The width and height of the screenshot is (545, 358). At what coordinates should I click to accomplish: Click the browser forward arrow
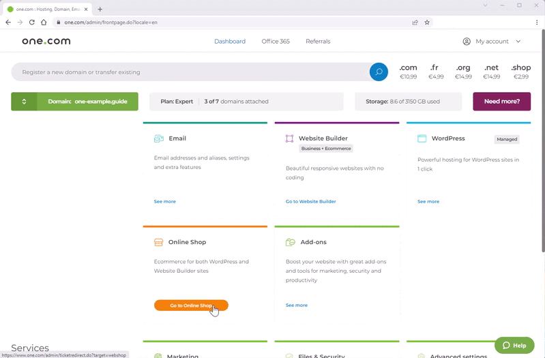tap(20, 23)
